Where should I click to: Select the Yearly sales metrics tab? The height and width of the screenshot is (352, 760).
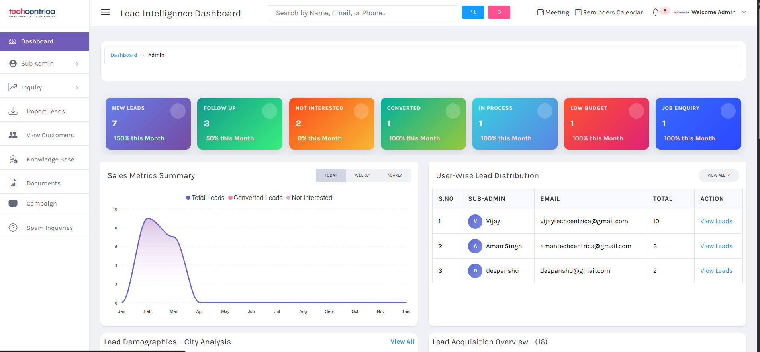pyautogui.click(x=395, y=175)
